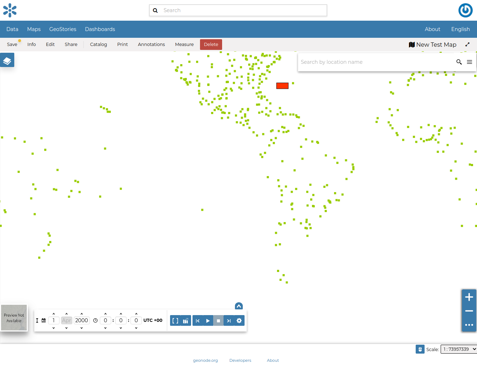The width and height of the screenshot is (477, 365).
Task: Play the timeline animation
Action: [208, 321]
